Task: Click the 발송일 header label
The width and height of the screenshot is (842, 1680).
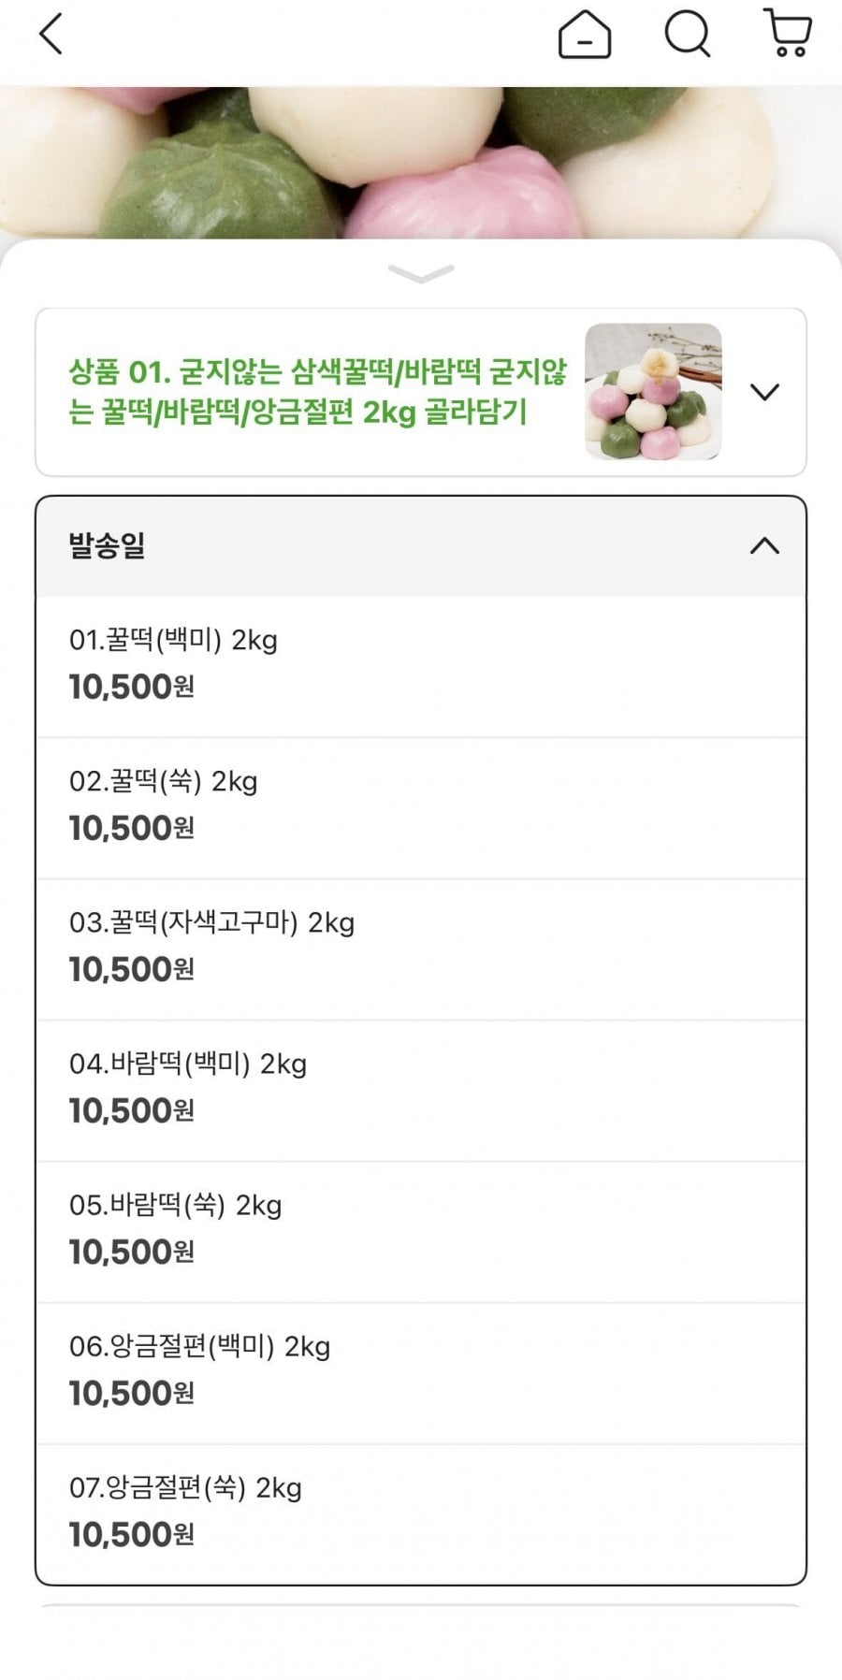Action: [108, 546]
